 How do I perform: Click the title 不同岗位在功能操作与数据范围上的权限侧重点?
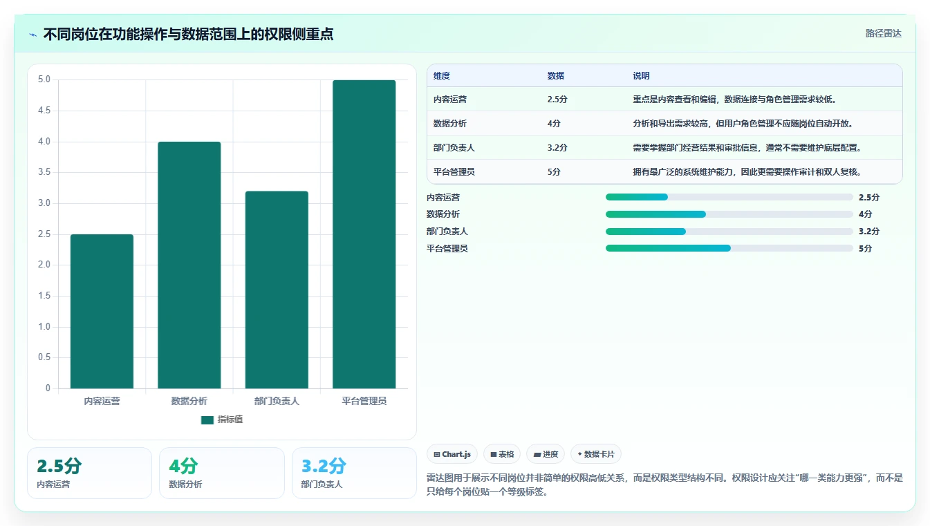coord(189,34)
